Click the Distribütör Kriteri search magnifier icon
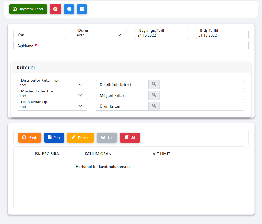This screenshot has width=262, height=224. [154, 85]
